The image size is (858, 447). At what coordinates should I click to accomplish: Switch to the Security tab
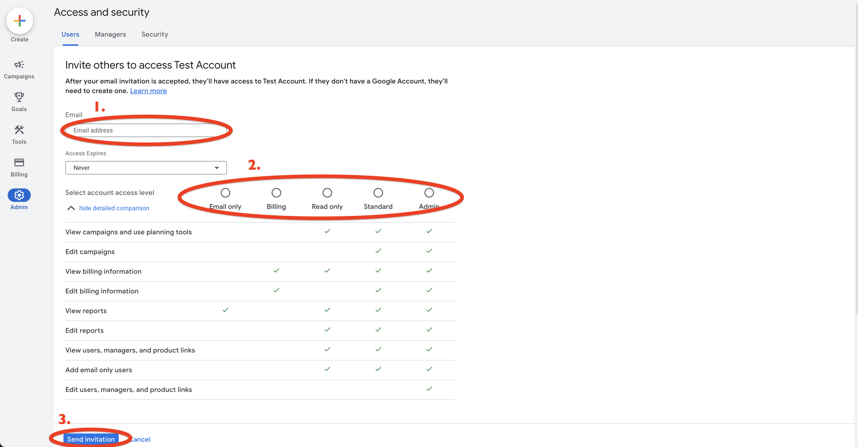pyautogui.click(x=155, y=34)
